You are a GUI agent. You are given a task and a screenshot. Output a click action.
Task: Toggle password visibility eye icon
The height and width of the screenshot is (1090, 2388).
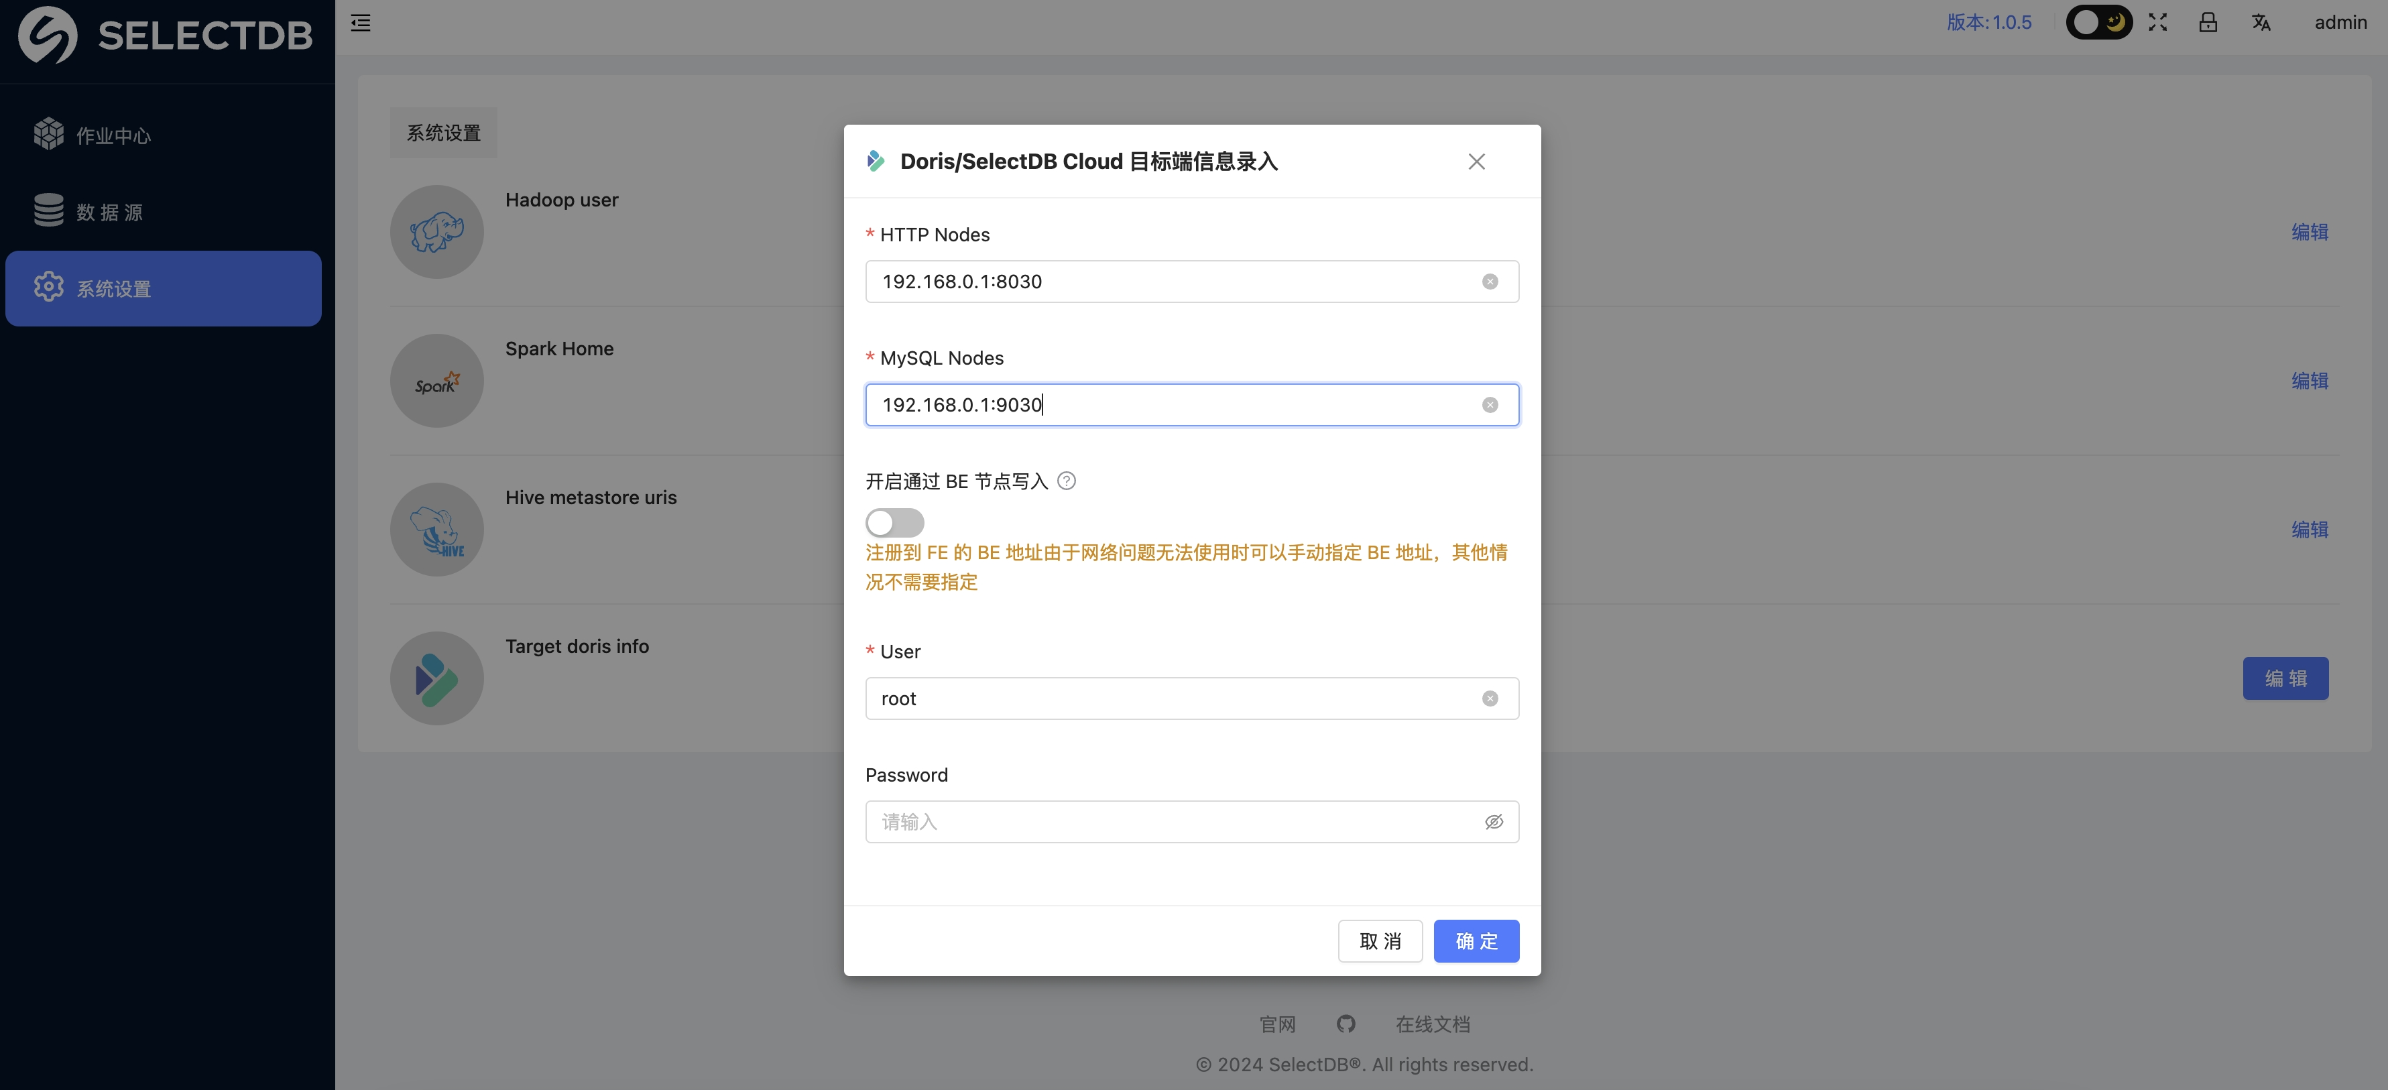pyautogui.click(x=1494, y=822)
